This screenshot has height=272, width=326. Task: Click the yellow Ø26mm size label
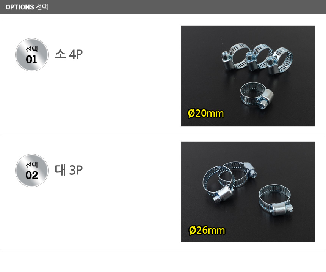(x=207, y=230)
